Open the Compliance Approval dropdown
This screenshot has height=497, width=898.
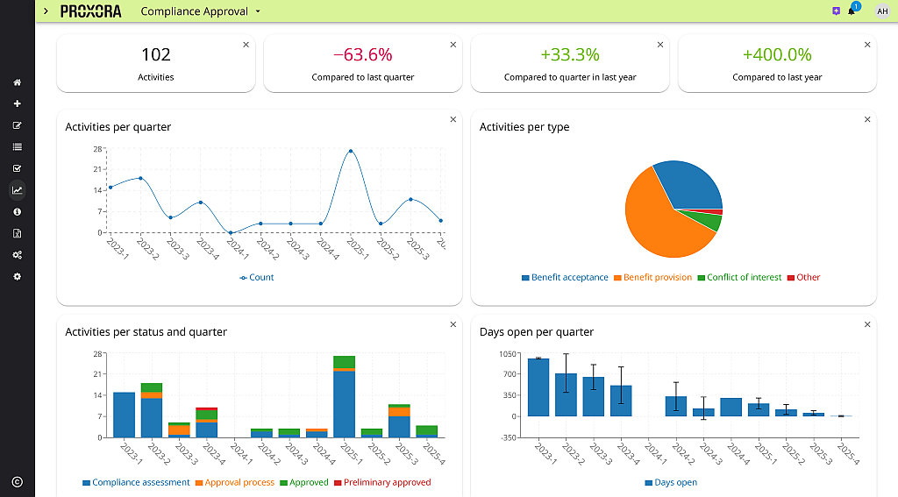point(201,11)
